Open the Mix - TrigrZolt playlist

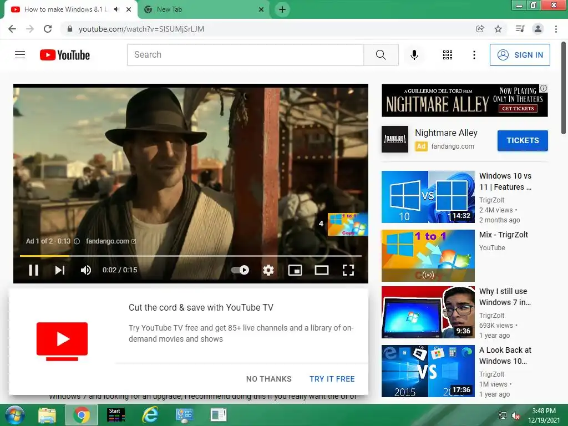pyautogui.click(x=428, y=255)
